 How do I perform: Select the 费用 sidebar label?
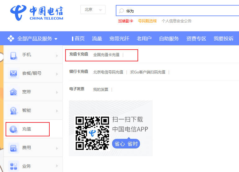pos(26,148)
